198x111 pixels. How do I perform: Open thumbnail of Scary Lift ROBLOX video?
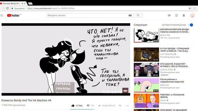(146, 55)
